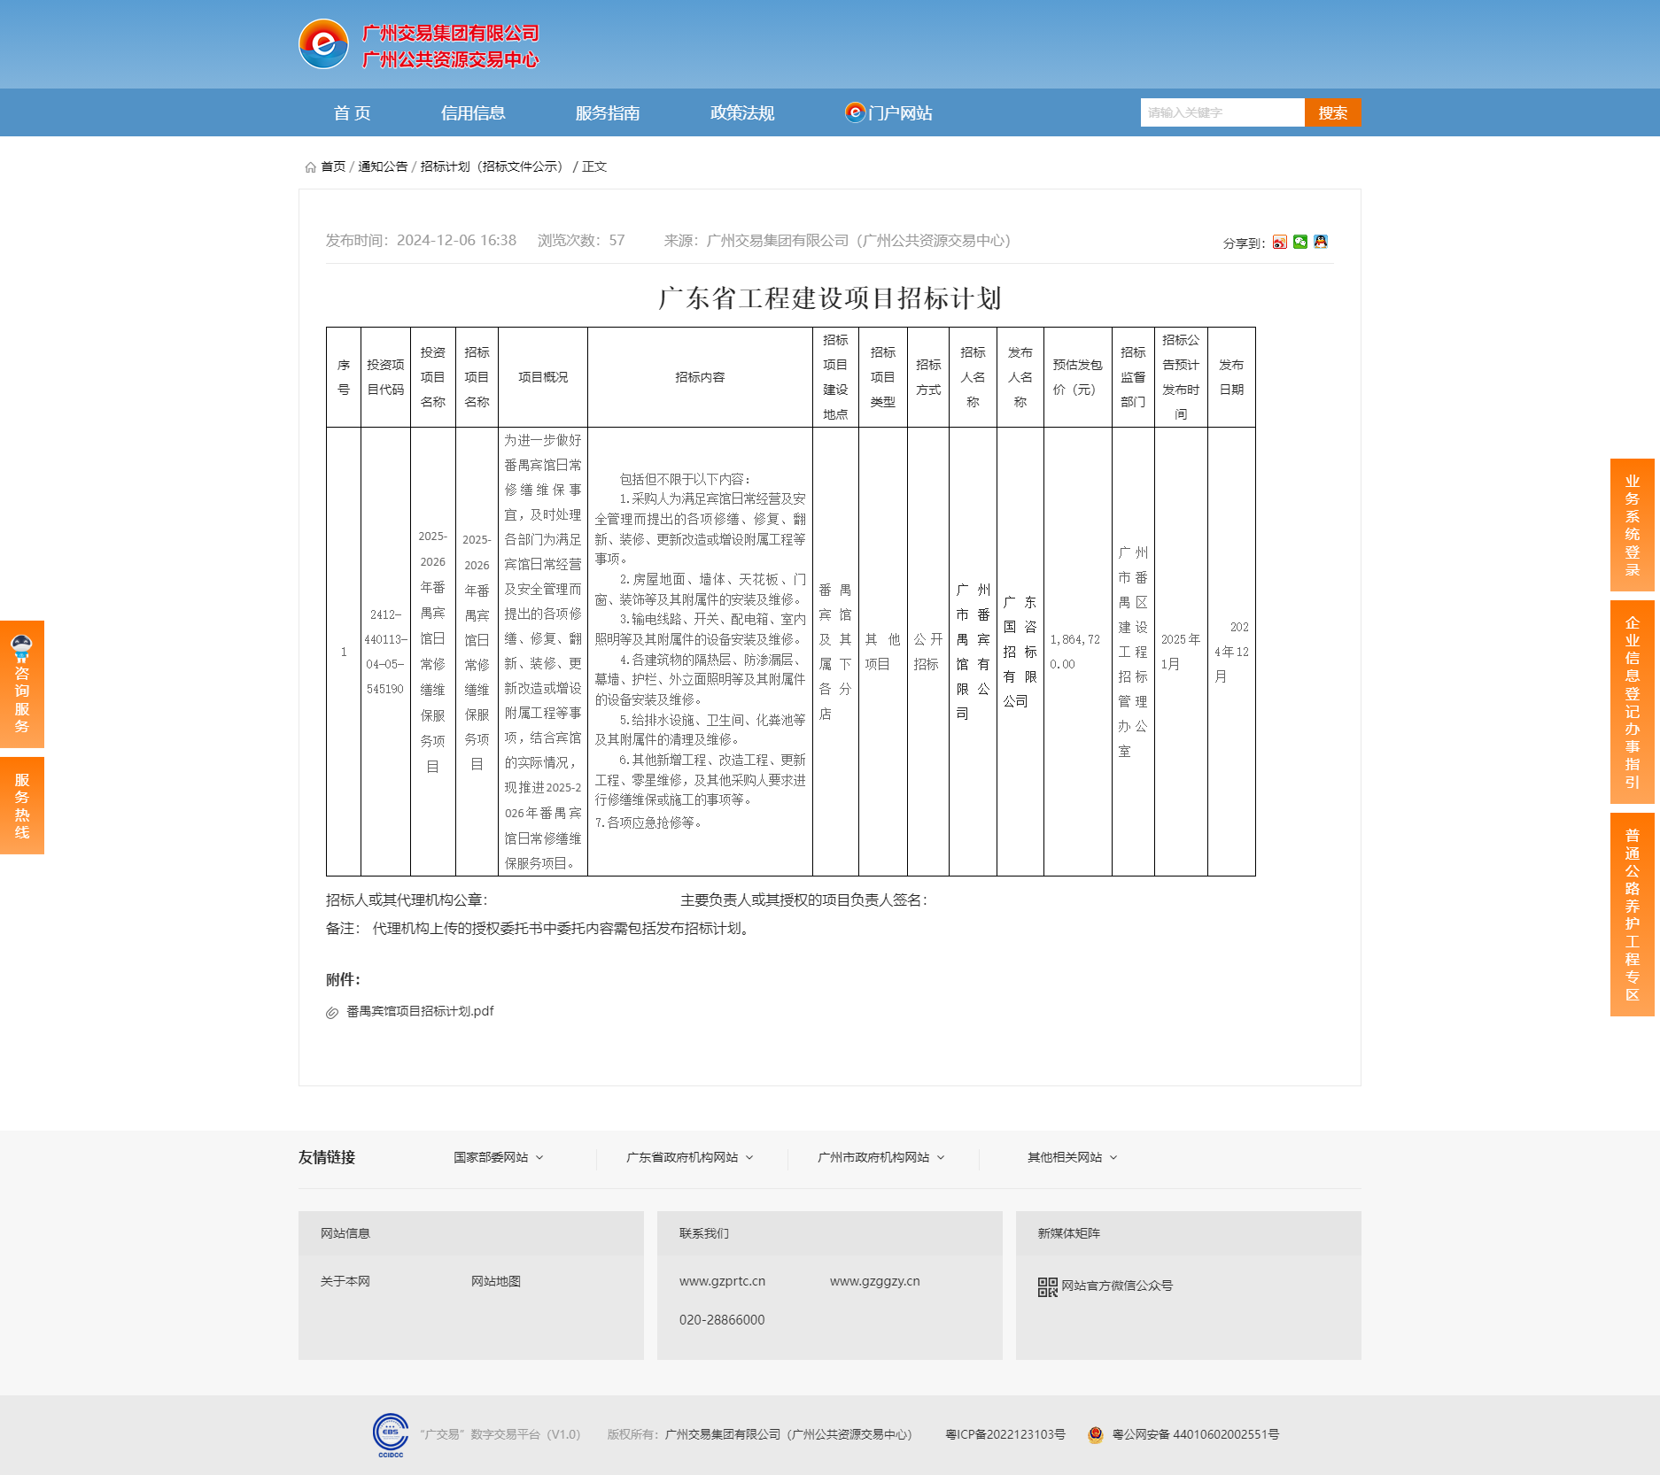Click the home icon in breadcrumb

pos(310,167)
